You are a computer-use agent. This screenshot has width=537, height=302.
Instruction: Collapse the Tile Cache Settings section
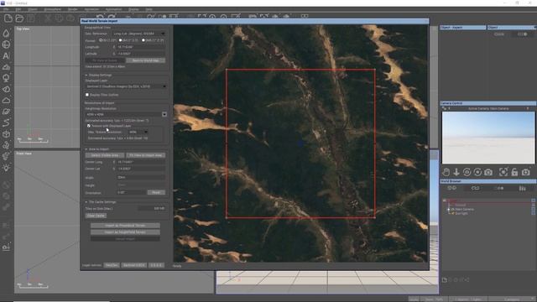pyautogui.click(x=86, y=202)
